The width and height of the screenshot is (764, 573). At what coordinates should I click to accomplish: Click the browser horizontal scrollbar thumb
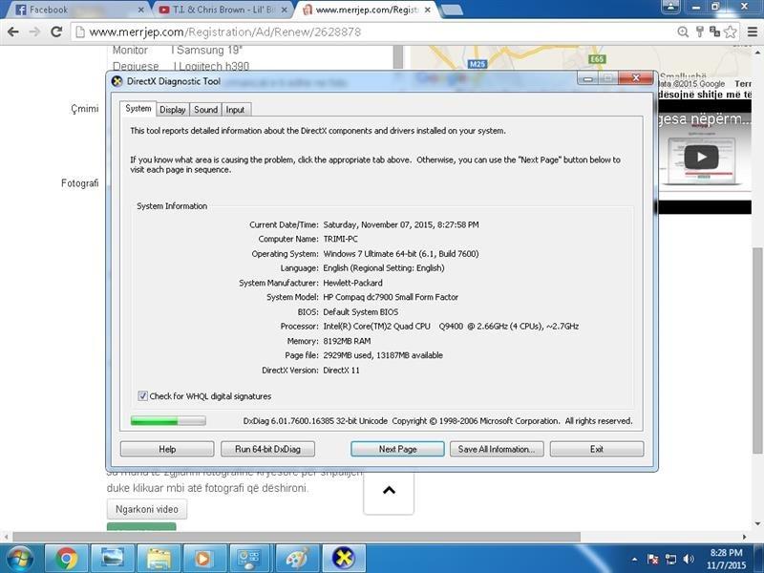[296, 537]
